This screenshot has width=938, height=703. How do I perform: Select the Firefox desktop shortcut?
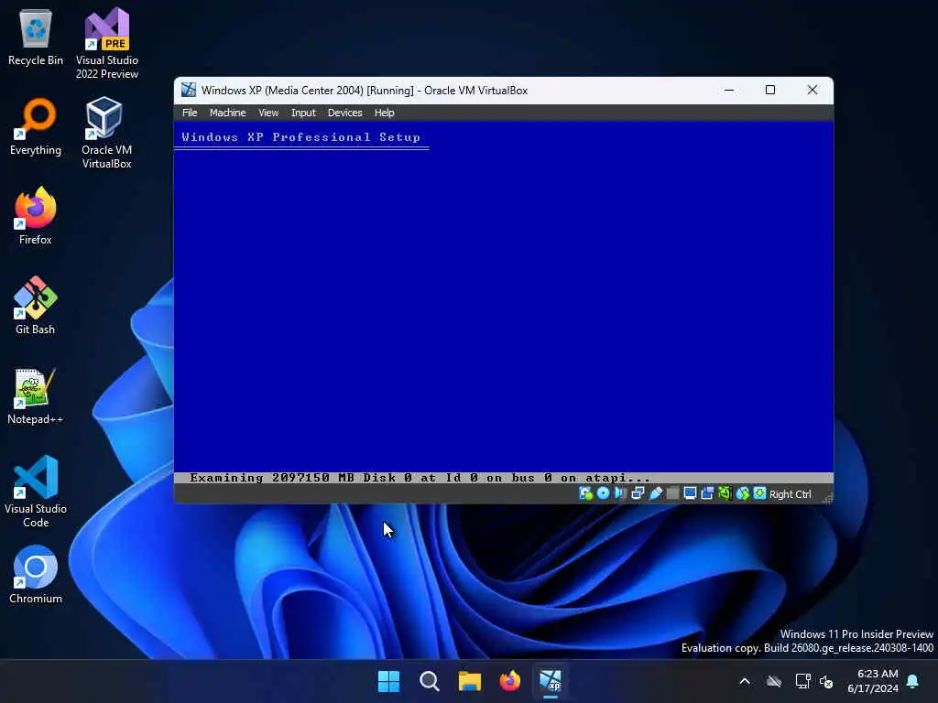(36, 215)
